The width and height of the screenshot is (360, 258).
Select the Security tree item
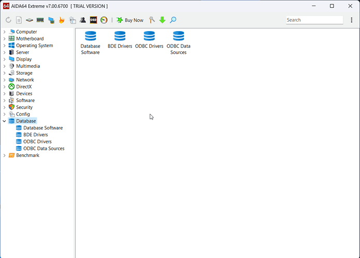[24, 107]
